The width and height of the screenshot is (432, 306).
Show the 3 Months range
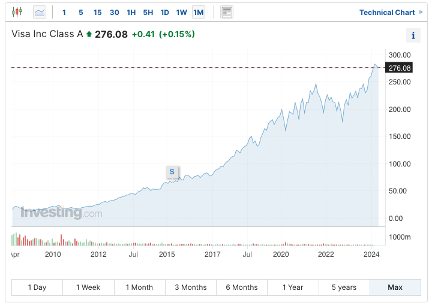[x=191, y=287]
